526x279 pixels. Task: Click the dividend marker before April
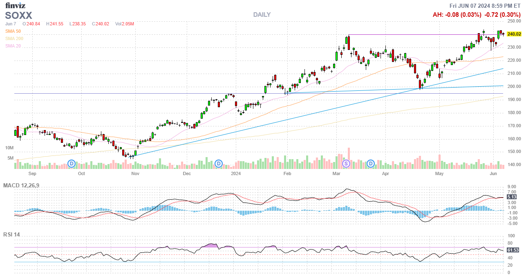[371, 164]
